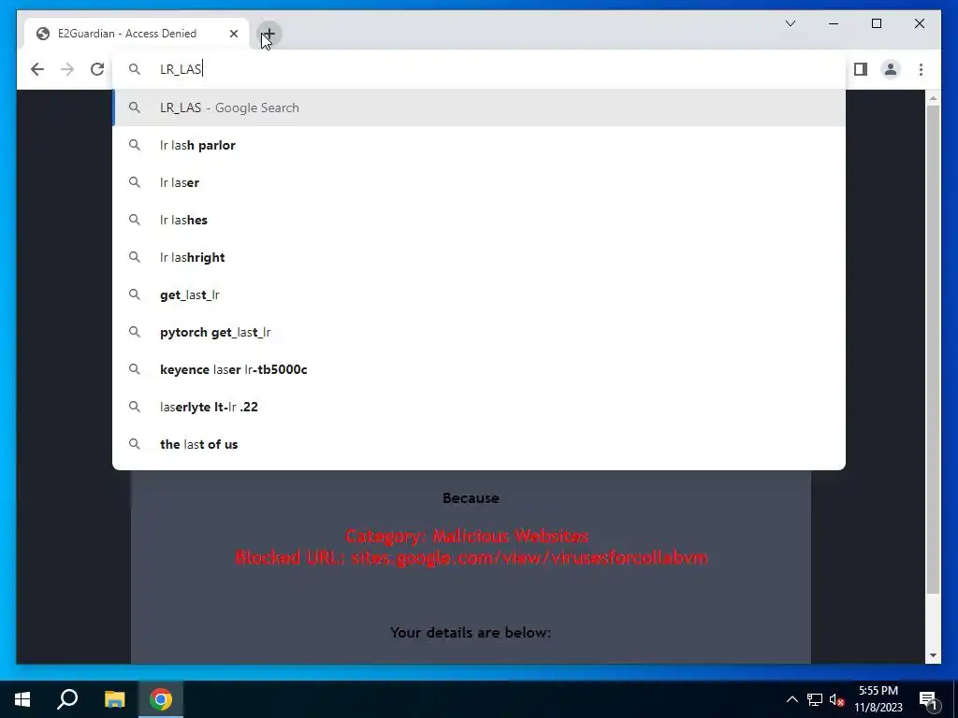The height and width of the screenshot is (718, 958).
Task: Choose the 'laserlyte lt-lr .22' suggestion
Action: pos(479,407)
